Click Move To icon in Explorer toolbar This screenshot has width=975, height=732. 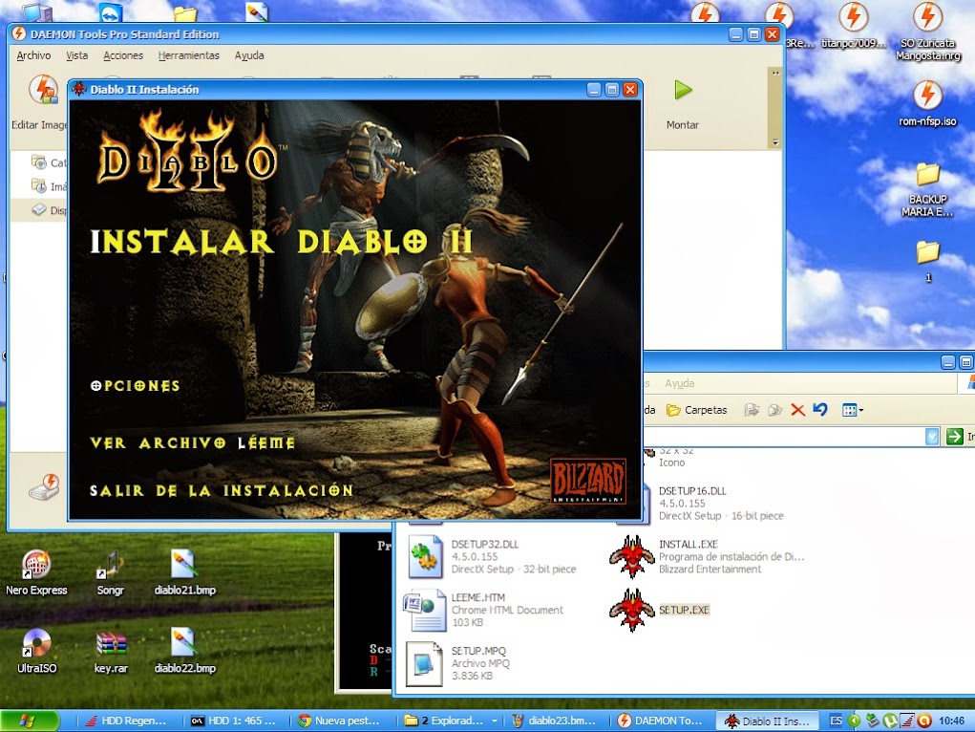(x=752, y=410)
